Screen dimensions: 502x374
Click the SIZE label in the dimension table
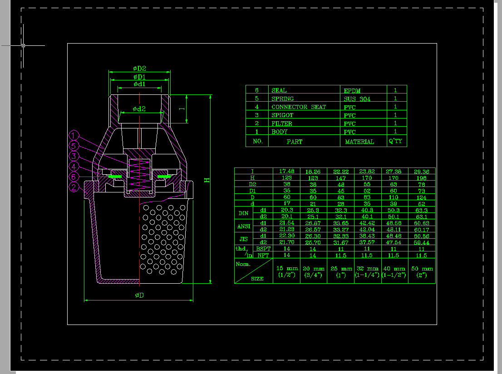click(257, 279)
